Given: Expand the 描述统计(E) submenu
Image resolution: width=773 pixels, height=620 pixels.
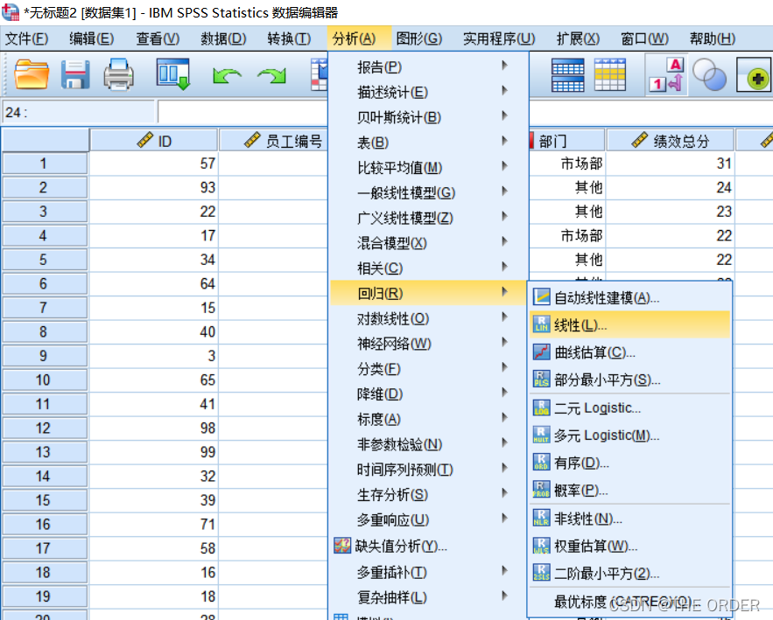Looking at the screenshot, I should click(429, 92).
